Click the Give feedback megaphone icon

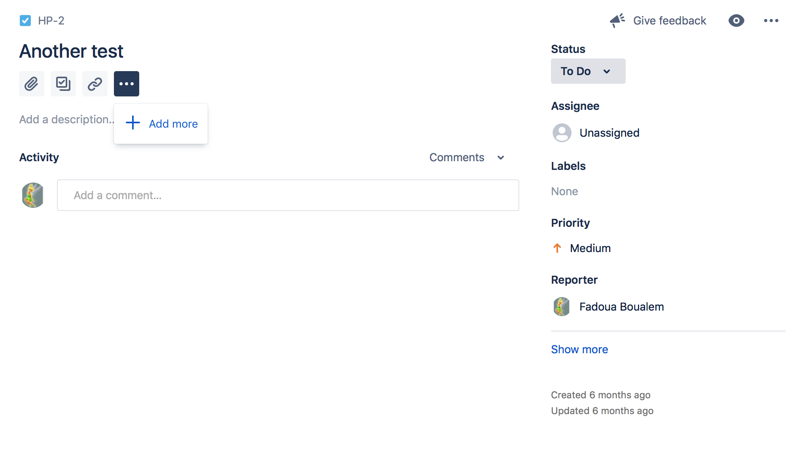pos(617,21)
